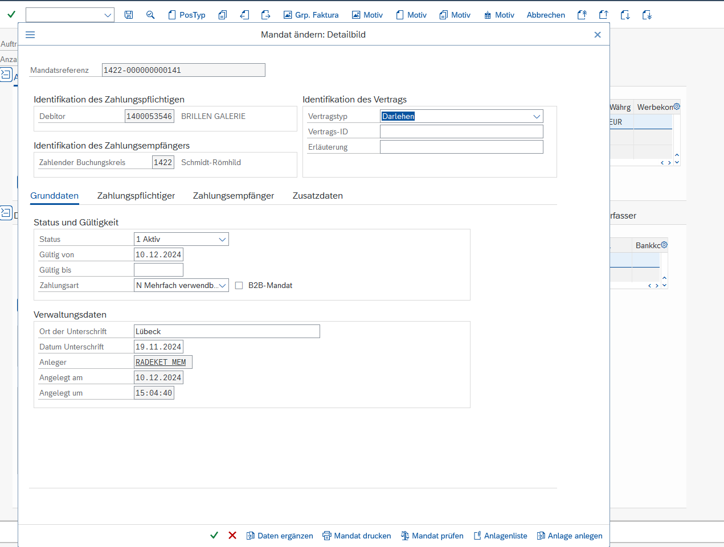Toggle the B2B-Mandat checkbox

(x=239, y=286)
